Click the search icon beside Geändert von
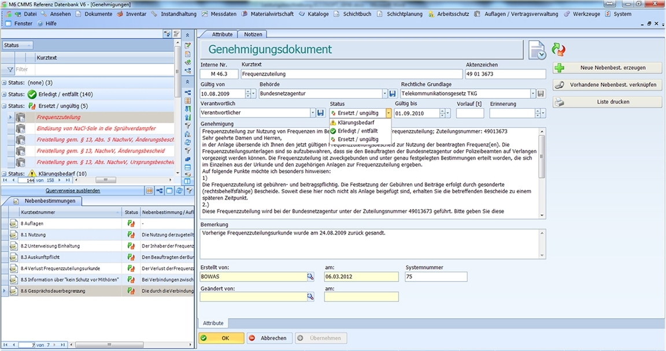 pos(310,297)
